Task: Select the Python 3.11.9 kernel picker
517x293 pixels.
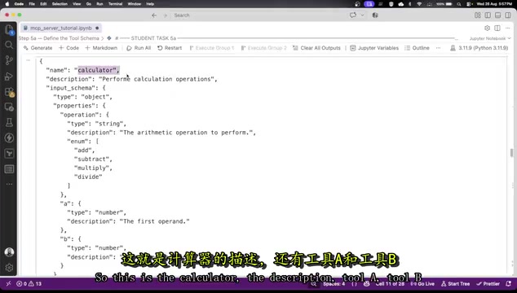Action: pos(479,48)
